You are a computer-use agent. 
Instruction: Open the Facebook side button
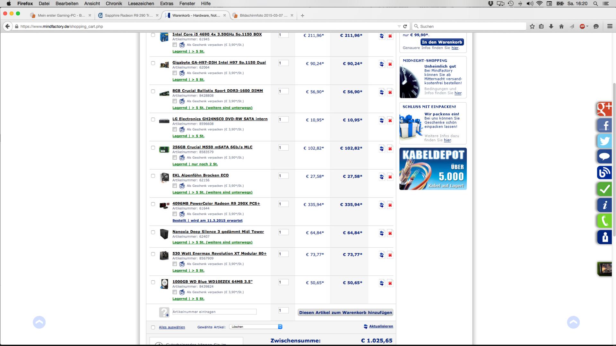coord(605,125)
